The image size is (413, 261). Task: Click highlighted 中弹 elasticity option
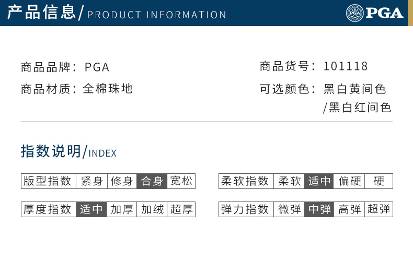pyautogui.click(x=319, y=209)
